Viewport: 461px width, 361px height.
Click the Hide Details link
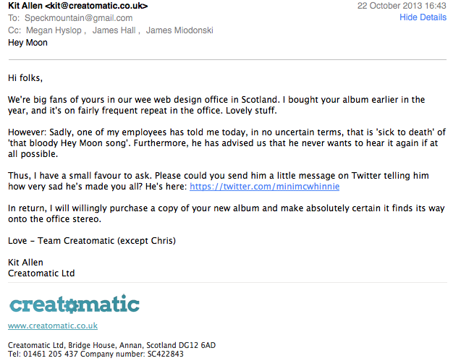click(423, 17)
